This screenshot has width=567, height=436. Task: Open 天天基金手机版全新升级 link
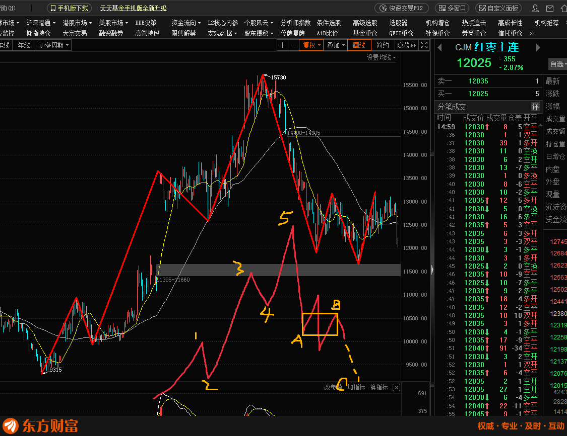[x=134, y=8]
